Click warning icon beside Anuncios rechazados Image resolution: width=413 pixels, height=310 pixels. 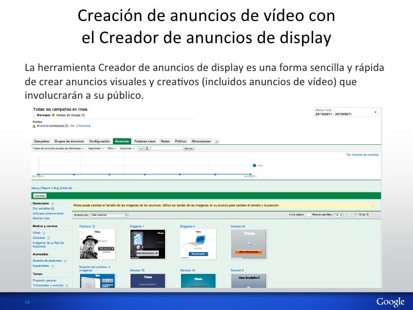click(x=34, y=126)
